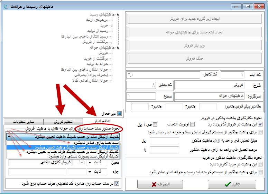
Task: Collapse the ماهیتهای حواله tree node
Action: pos(118,48)
